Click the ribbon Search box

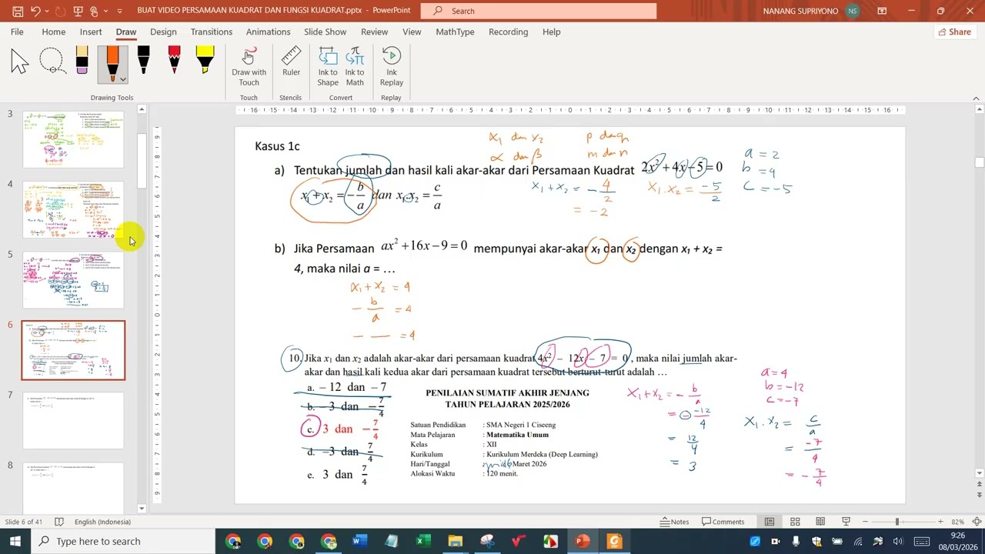539,11
